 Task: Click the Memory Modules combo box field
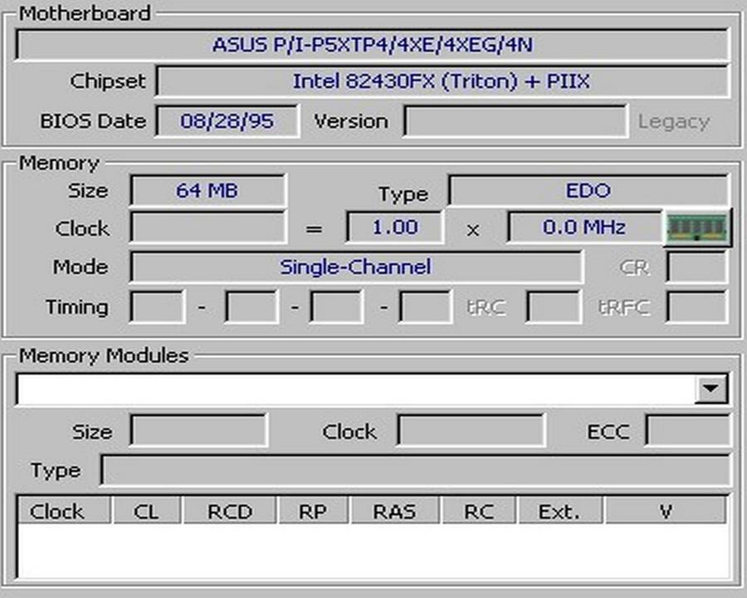355,389
